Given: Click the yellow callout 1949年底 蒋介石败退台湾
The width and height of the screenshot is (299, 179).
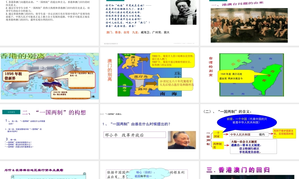Looking at the screenshot, I should [237, 76].
